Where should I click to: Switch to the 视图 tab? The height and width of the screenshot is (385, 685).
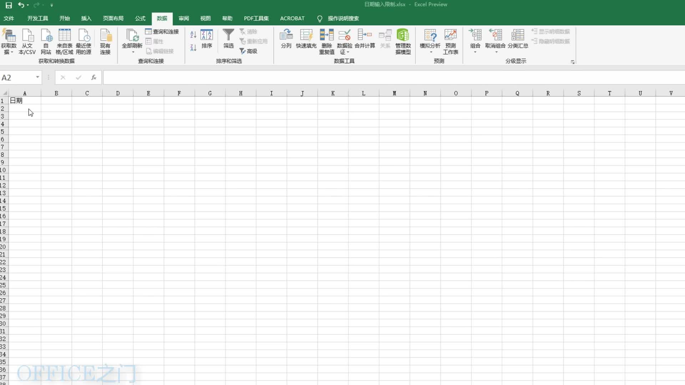pos(205,19)
